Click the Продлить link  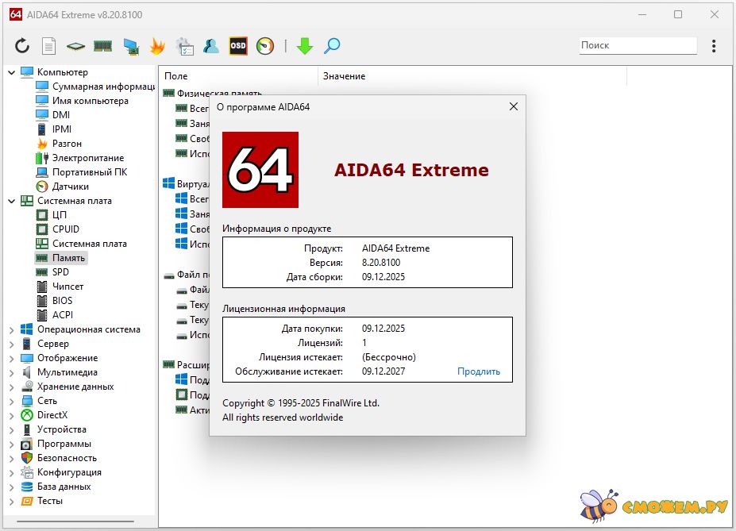coord(479,371)
